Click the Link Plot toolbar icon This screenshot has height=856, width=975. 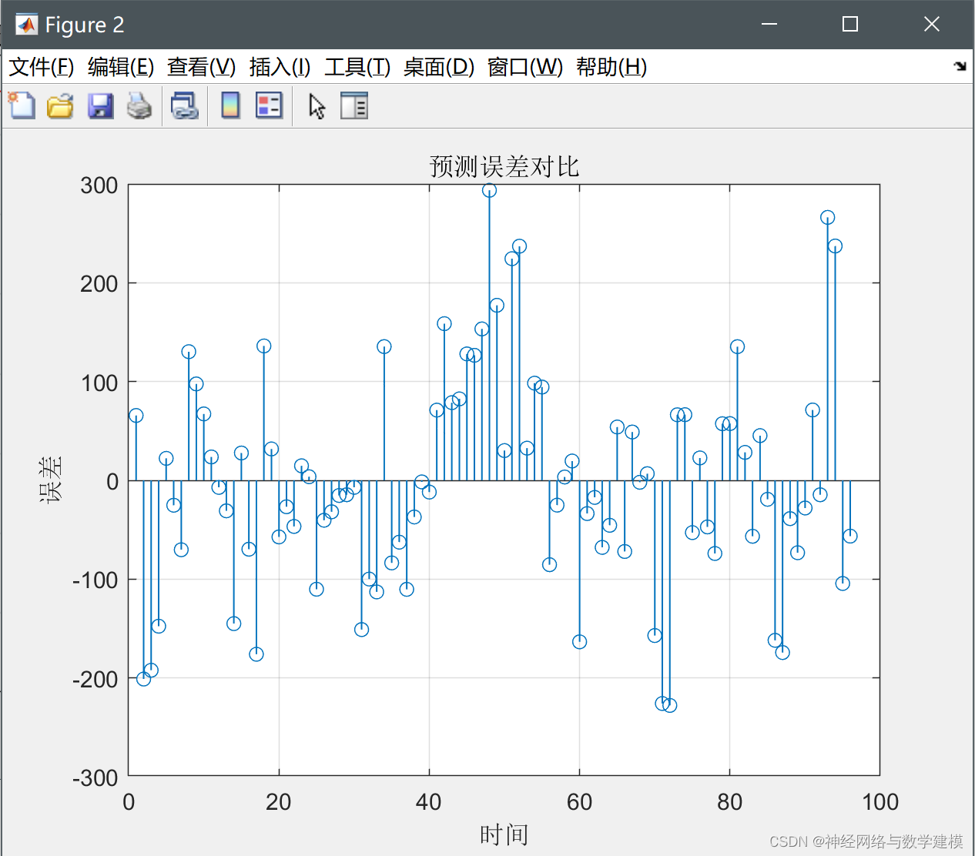click(185, 105)
